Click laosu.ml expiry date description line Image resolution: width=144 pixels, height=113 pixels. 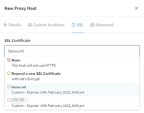[x=48, y=92]
